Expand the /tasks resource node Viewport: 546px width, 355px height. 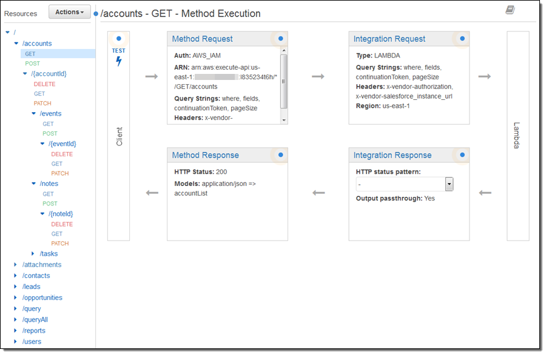click(33, 254)
